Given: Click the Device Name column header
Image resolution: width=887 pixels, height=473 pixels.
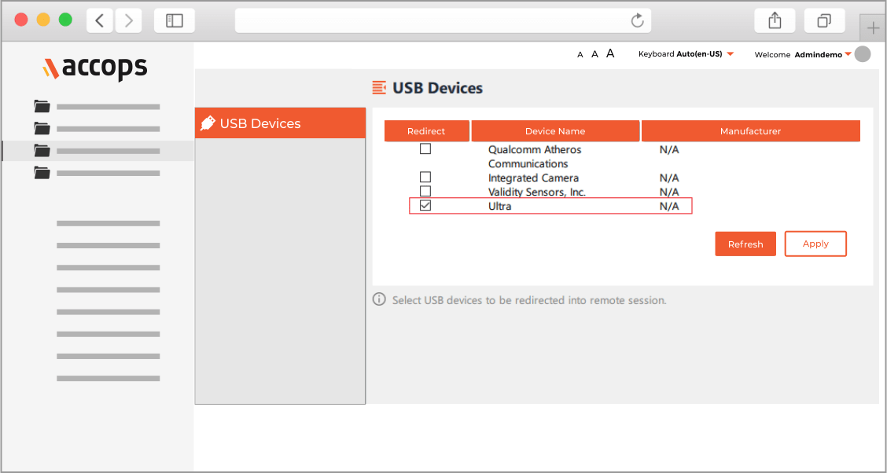Looking at the screenshot, I should tap(555, 130).
